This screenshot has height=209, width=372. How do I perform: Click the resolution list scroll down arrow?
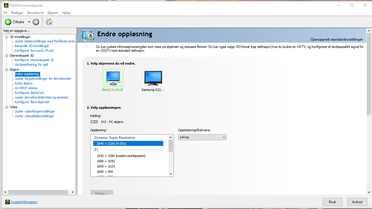[171, 174]
